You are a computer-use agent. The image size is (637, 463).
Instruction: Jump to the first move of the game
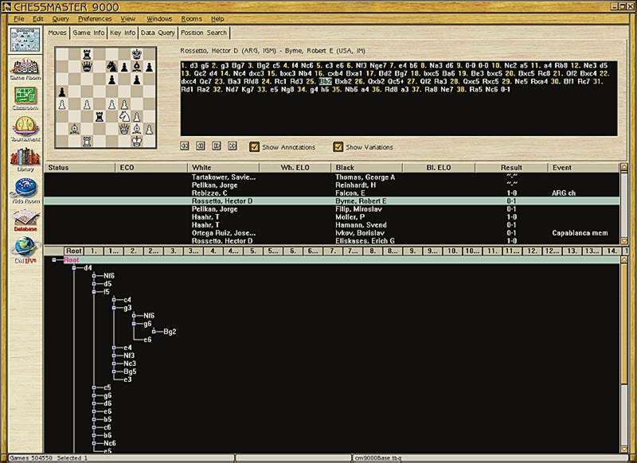pos(185,146)
